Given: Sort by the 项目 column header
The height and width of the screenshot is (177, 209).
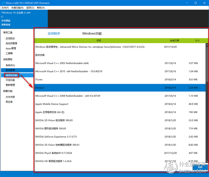Looking at the screenshot, I should [x=99, y=41].
